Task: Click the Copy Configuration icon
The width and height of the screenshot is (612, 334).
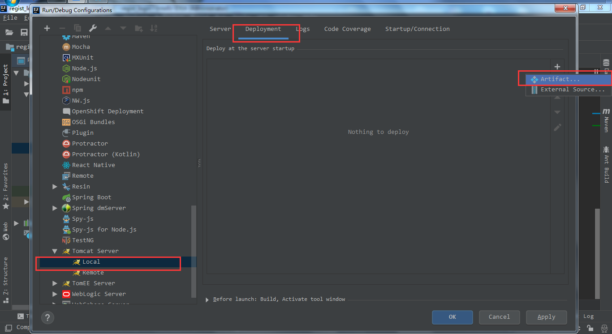Action: click(77, 28)
